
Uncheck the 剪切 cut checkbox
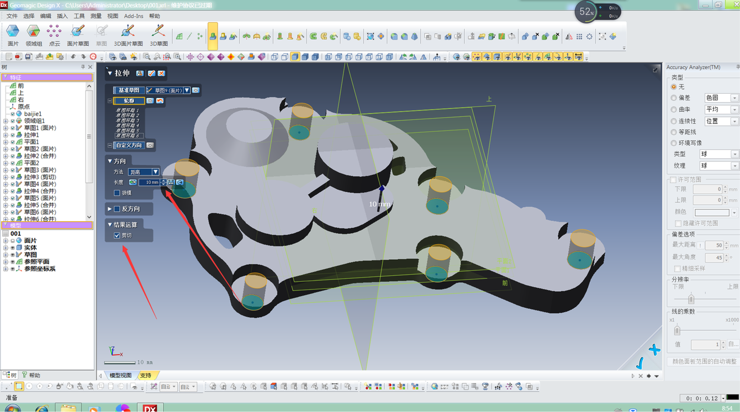pos(117,236)
